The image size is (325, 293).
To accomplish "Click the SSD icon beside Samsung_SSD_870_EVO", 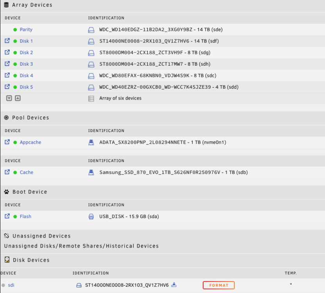I will [91, 172].
